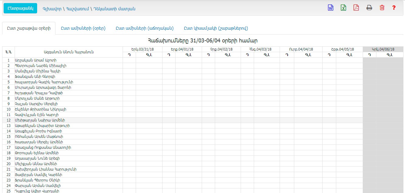Print the attendance journal
Image resolution: width=405 pixels, height=193 pixels.
pyautogui.click(x=369, y=8)
